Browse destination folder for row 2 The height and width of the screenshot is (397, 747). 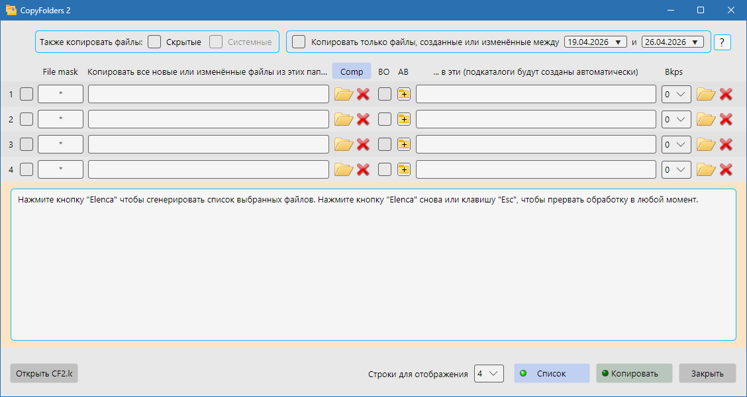click(x=705, y=119)
